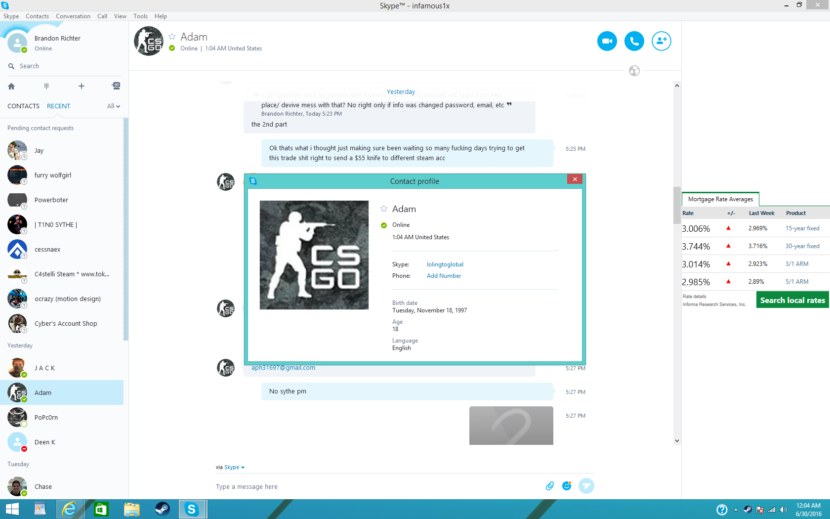Screen dimensions: 830x519
Task: Open the Contacts menu
Action: (x=37, y=16)
